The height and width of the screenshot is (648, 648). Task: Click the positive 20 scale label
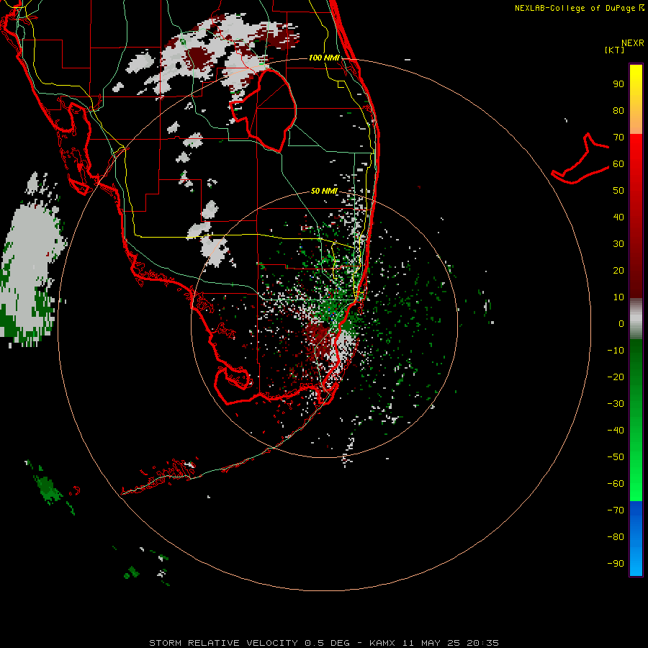(x=618, y=271)
